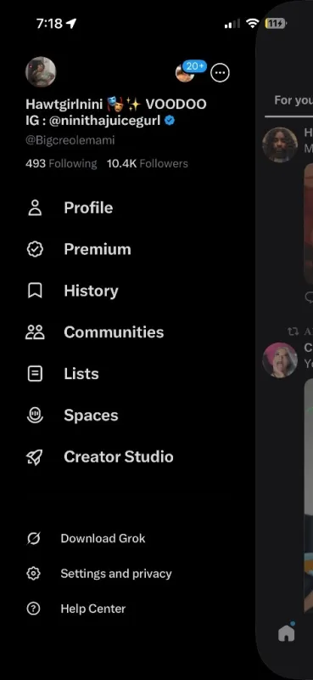Screen dimensions: 313x680
Task: Tap the Communities people icon
Action: tap(35, 332)
